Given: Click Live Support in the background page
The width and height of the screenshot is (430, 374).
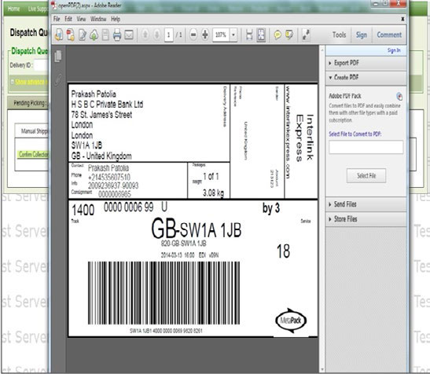Looking at the screenshot, I should tap(38, 9).
